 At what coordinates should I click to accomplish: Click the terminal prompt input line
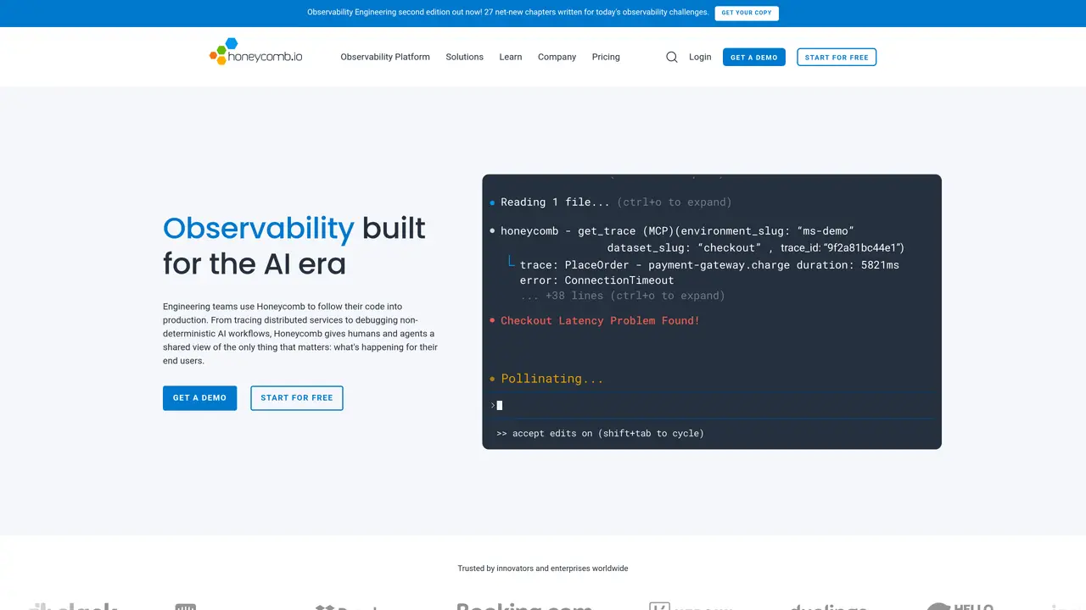click(x=712, y=405)
